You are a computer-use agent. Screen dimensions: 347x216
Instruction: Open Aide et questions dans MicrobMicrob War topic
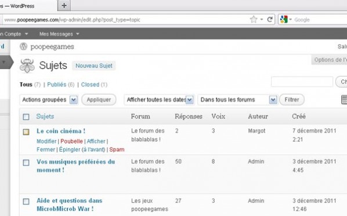[70, 205]
